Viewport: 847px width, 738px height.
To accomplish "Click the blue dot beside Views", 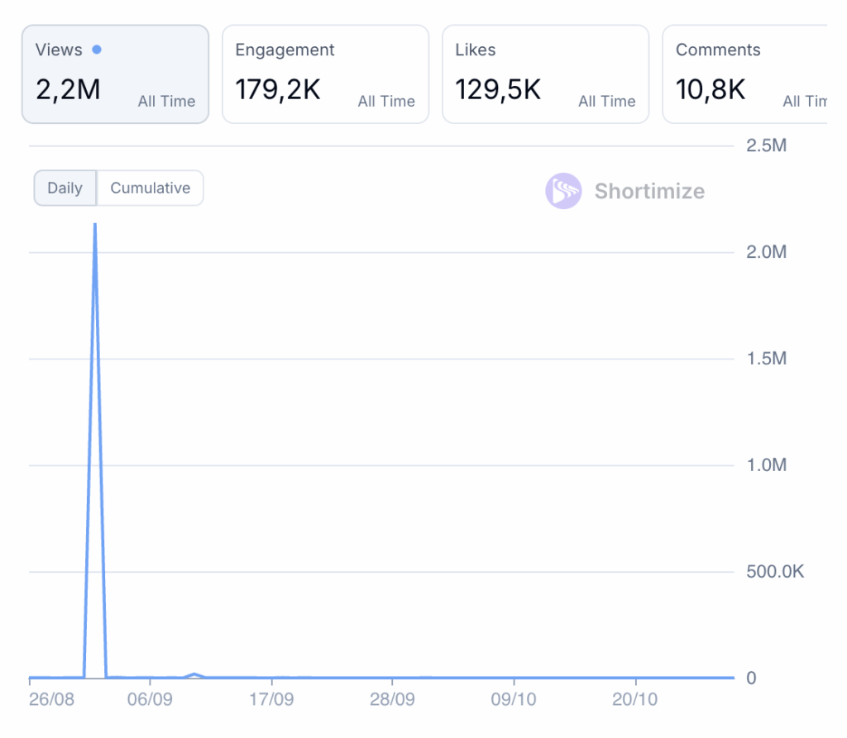I will pos(97,50).
